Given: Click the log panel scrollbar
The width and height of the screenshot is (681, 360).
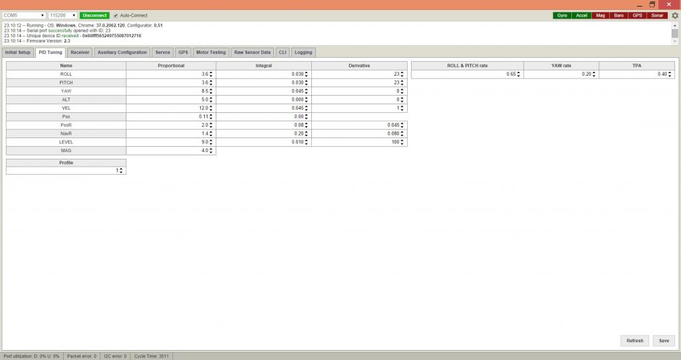Looking at the screenshot, I should 674,33.
